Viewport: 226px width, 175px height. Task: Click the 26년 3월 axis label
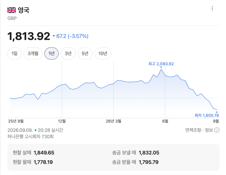[x=114, y=121]
